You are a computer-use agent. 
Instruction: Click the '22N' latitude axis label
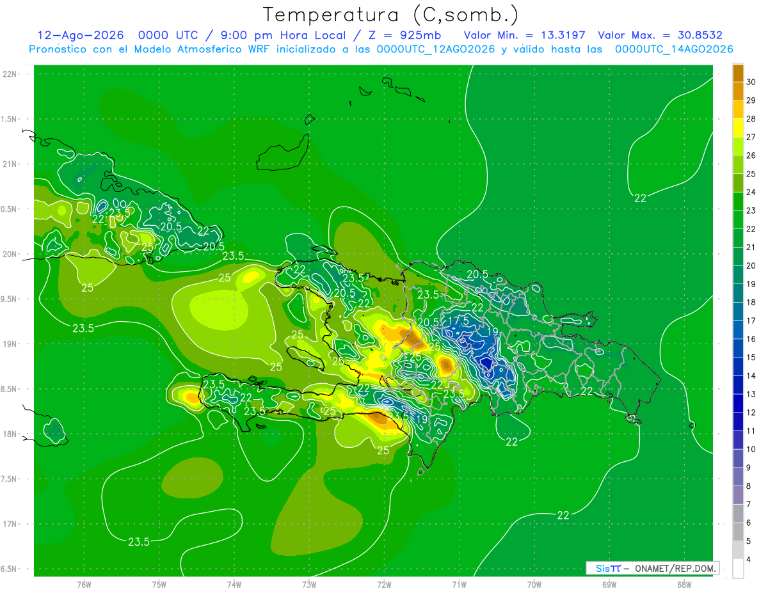pyautogui.click(x=10, y=74)
